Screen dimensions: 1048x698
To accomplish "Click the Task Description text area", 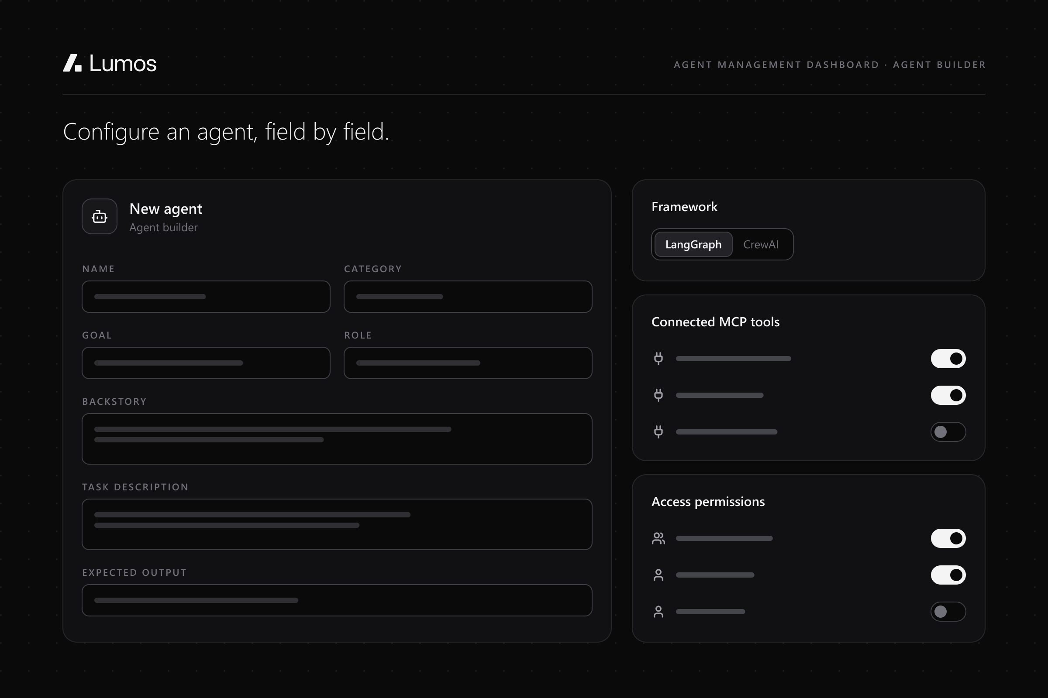I will pyautogui.click(x=337, y=524).
